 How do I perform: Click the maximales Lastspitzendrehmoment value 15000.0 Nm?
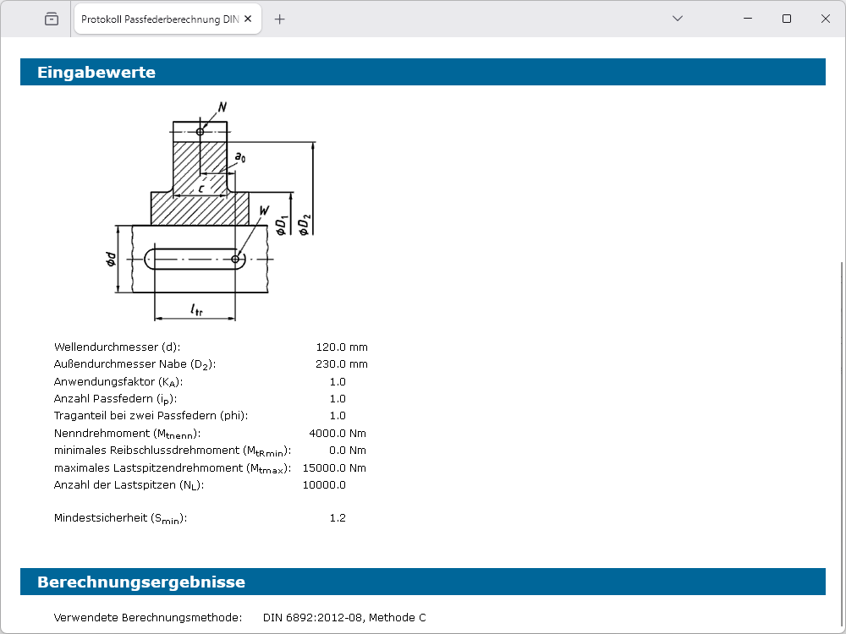(x=334, y=467)
